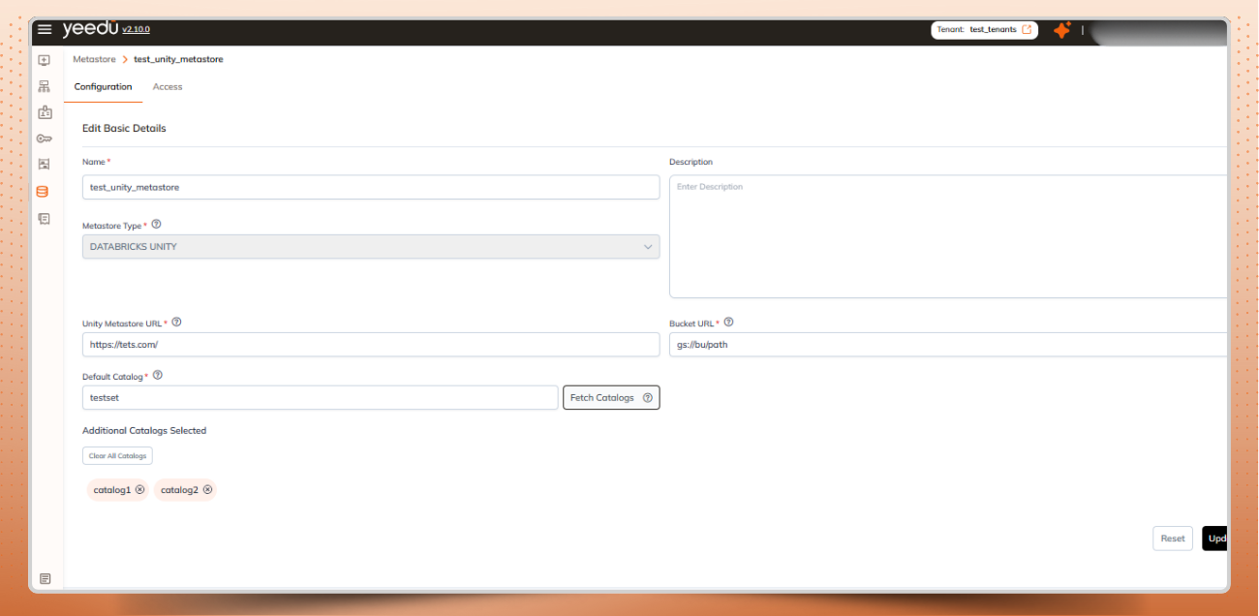
Task: Select the orange database Metastore icon in sidebar
Action: 45,191
